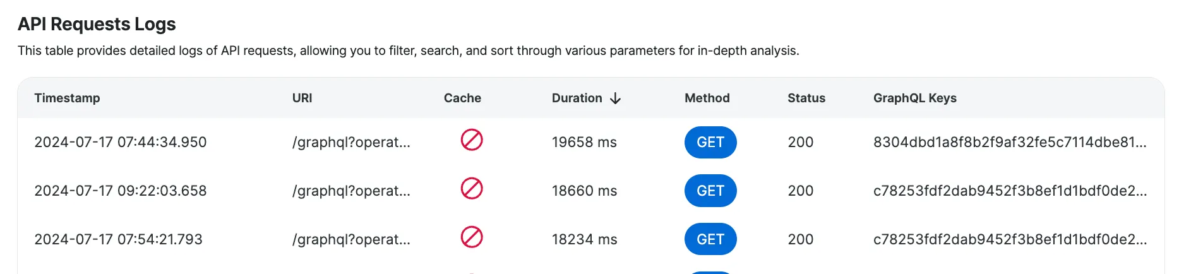
Task: Sort by the Timestamp column header
Action: point(67,98)
